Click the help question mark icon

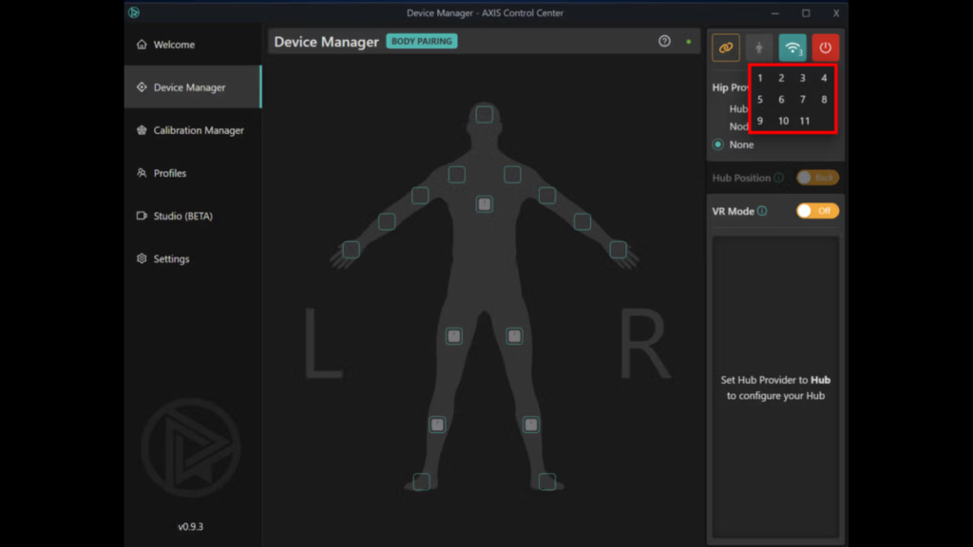click(x=664, y=42)
